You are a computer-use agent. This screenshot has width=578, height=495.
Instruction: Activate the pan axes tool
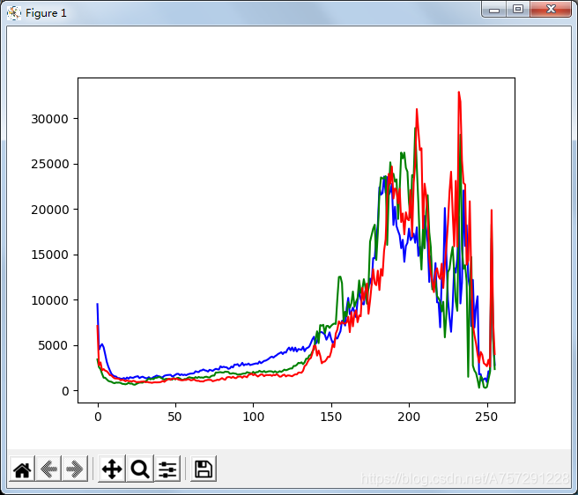pyautogui.click(x=112, y=469)
